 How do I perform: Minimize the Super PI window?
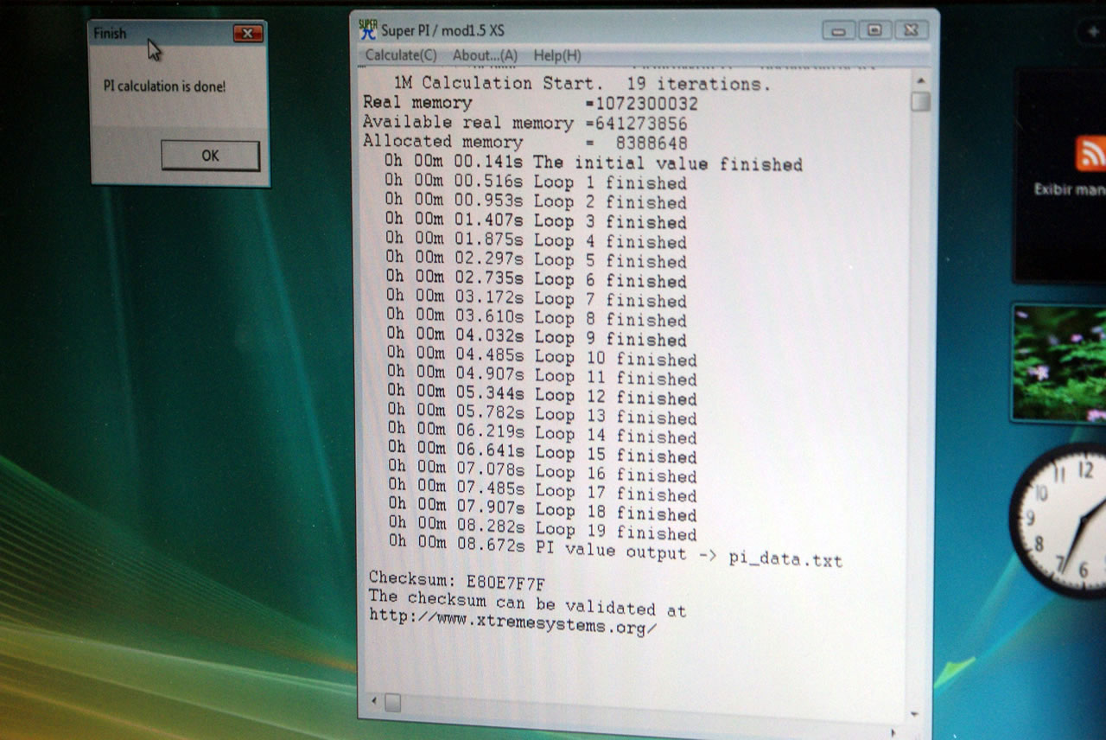[x=838, y=31]
